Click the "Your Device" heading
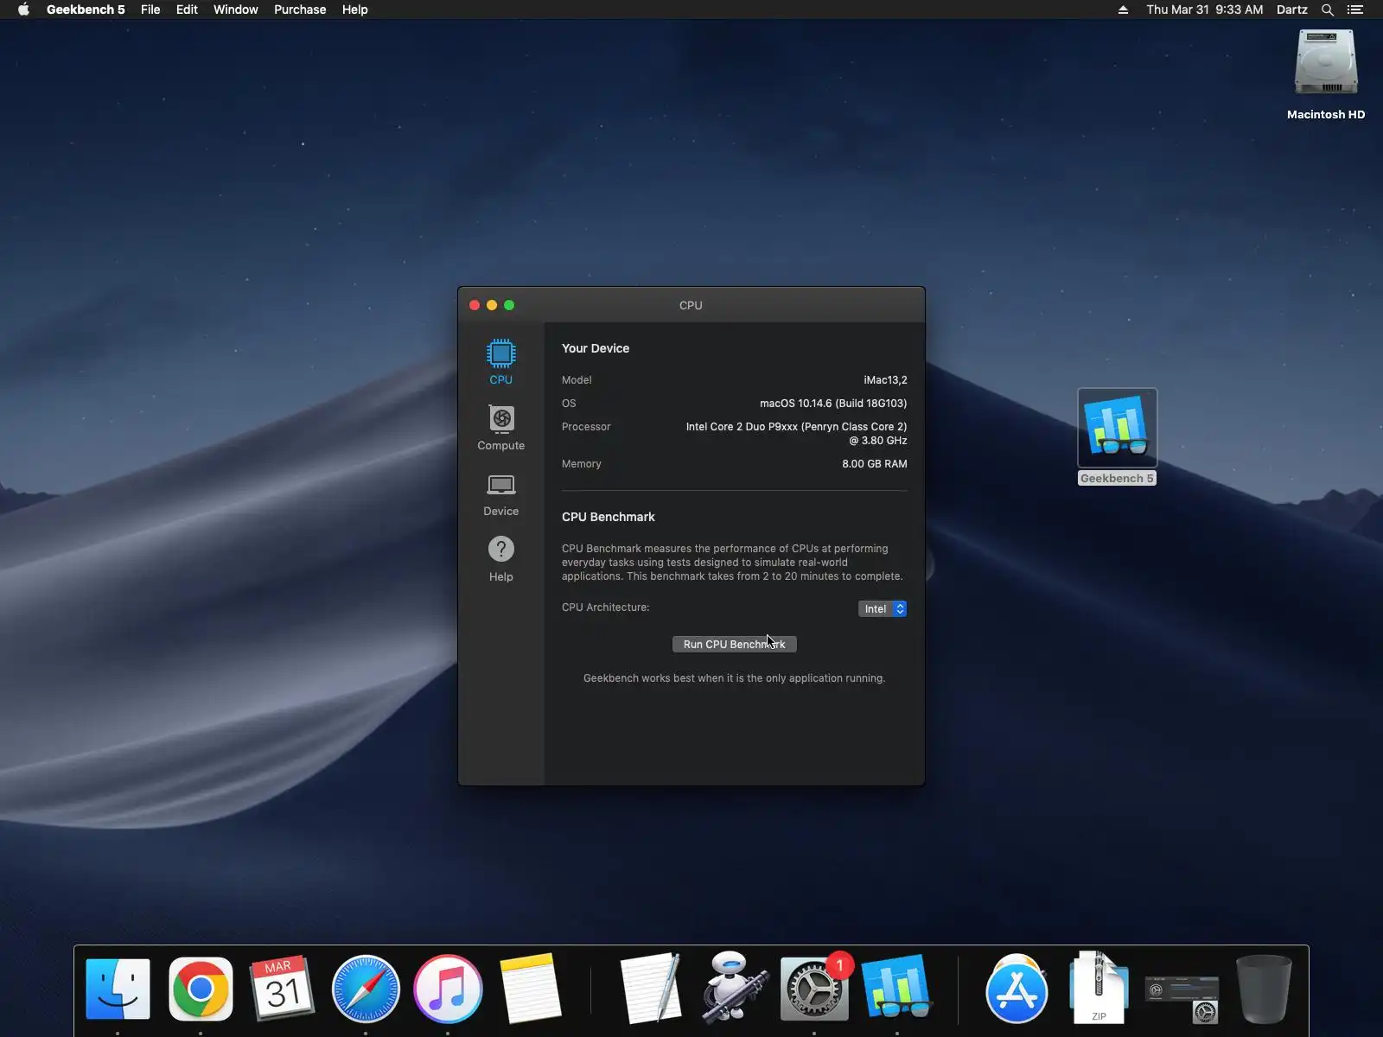Viewport: 1383px width, 1037px height. click(x=596, y=348)
